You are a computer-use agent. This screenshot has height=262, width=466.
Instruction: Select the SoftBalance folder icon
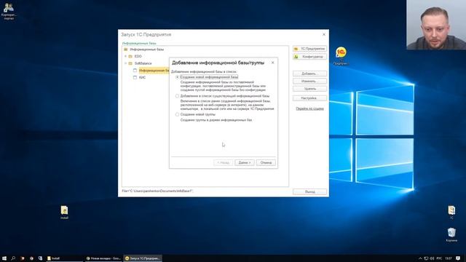click(x=130, y=63)
